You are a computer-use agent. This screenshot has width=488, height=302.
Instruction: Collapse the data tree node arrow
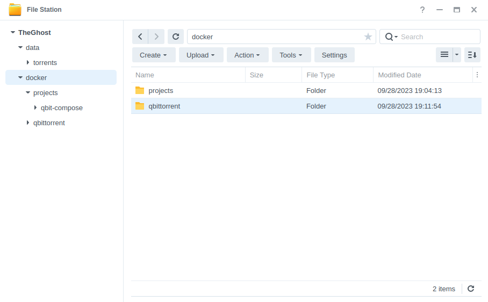[x=20, y=47]
